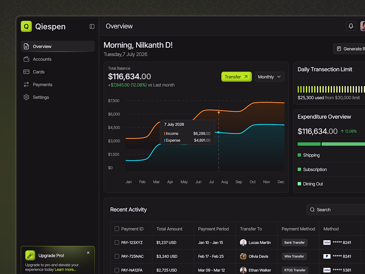This screenshot has height=274, width=365.
Task: Toggle the select-all checkbox beside Payment ID
Action: pos(117,229)
